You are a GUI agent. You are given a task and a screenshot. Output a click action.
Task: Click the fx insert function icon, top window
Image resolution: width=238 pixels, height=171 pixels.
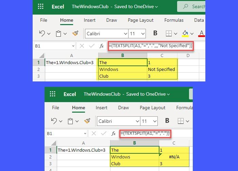(102, 46)
